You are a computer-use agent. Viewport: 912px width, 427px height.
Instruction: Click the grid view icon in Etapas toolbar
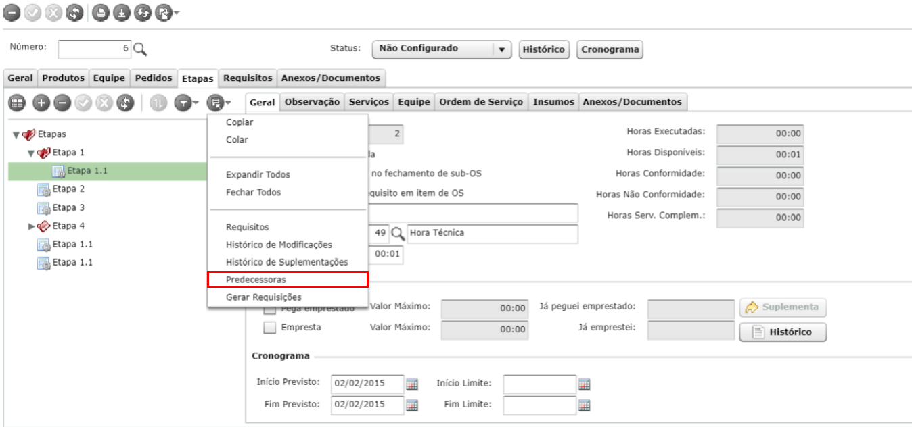pyautogui.click(x=17, y=103)
